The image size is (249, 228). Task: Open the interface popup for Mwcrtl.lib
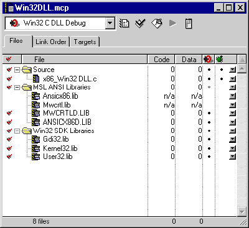[x=233, y=105]
